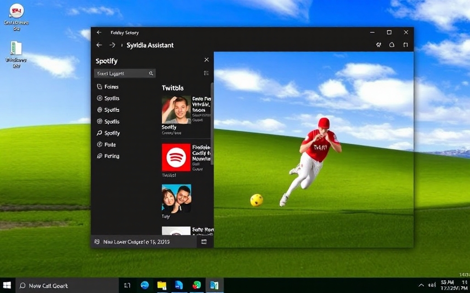This screenshot has width=470, height=293.
Task: Select the red round desktop icon at top-left
Action: click(x=17, y=11)
